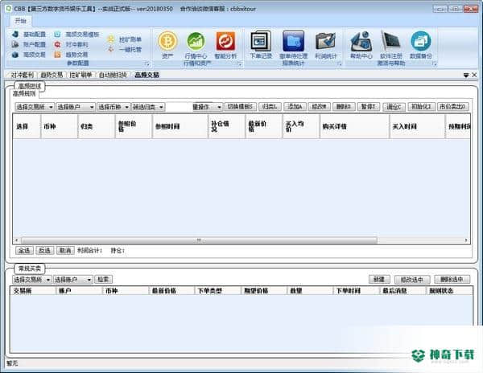Expand the 激活与帮助 group launcher
Viewport: 483px width, 373px height.
point(435,64)
